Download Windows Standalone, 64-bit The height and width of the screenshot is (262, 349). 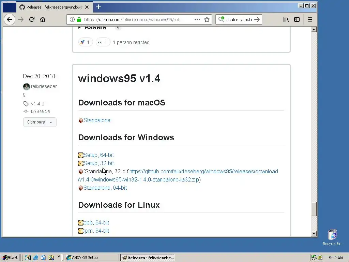pyautogui.click(x=105, y=188)
